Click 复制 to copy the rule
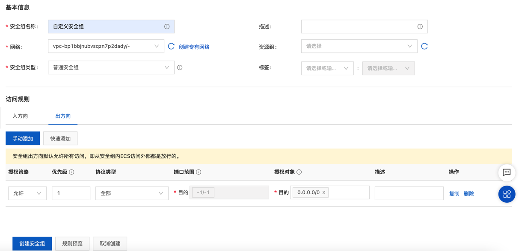Viewport: 519px width, 251px height. 454,193
